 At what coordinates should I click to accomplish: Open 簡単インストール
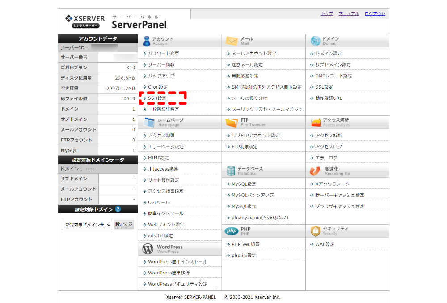click(x=166, y=213)
